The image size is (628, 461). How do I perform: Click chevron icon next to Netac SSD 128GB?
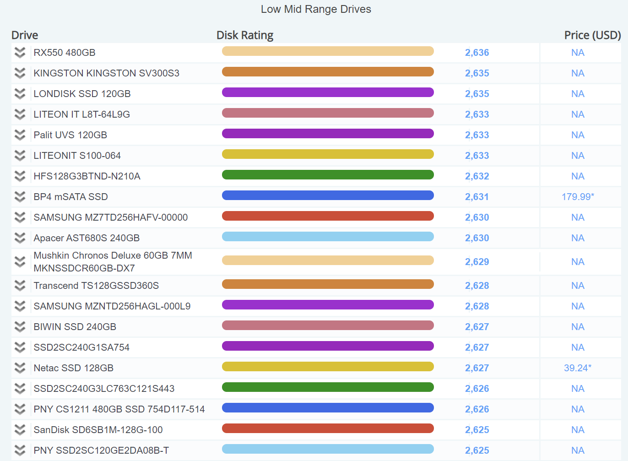click(20, 368)
